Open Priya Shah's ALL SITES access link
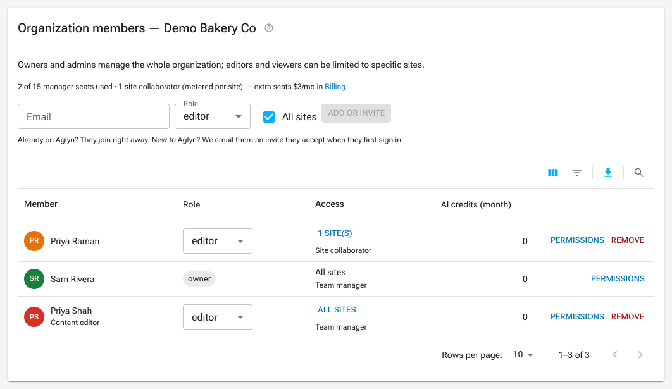This screenshot has height=389, width=672. point(337,310)
